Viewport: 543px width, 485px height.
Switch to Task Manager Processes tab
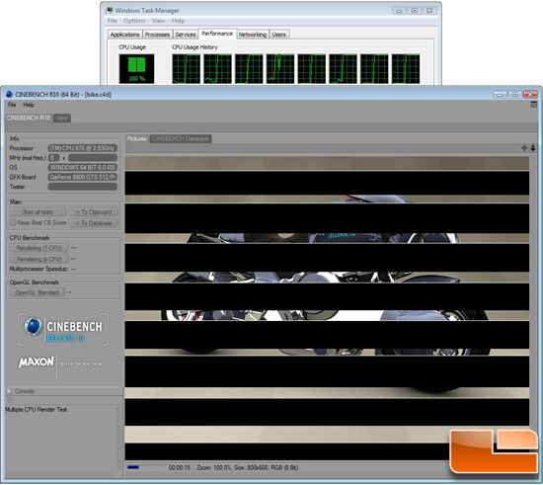157,35
